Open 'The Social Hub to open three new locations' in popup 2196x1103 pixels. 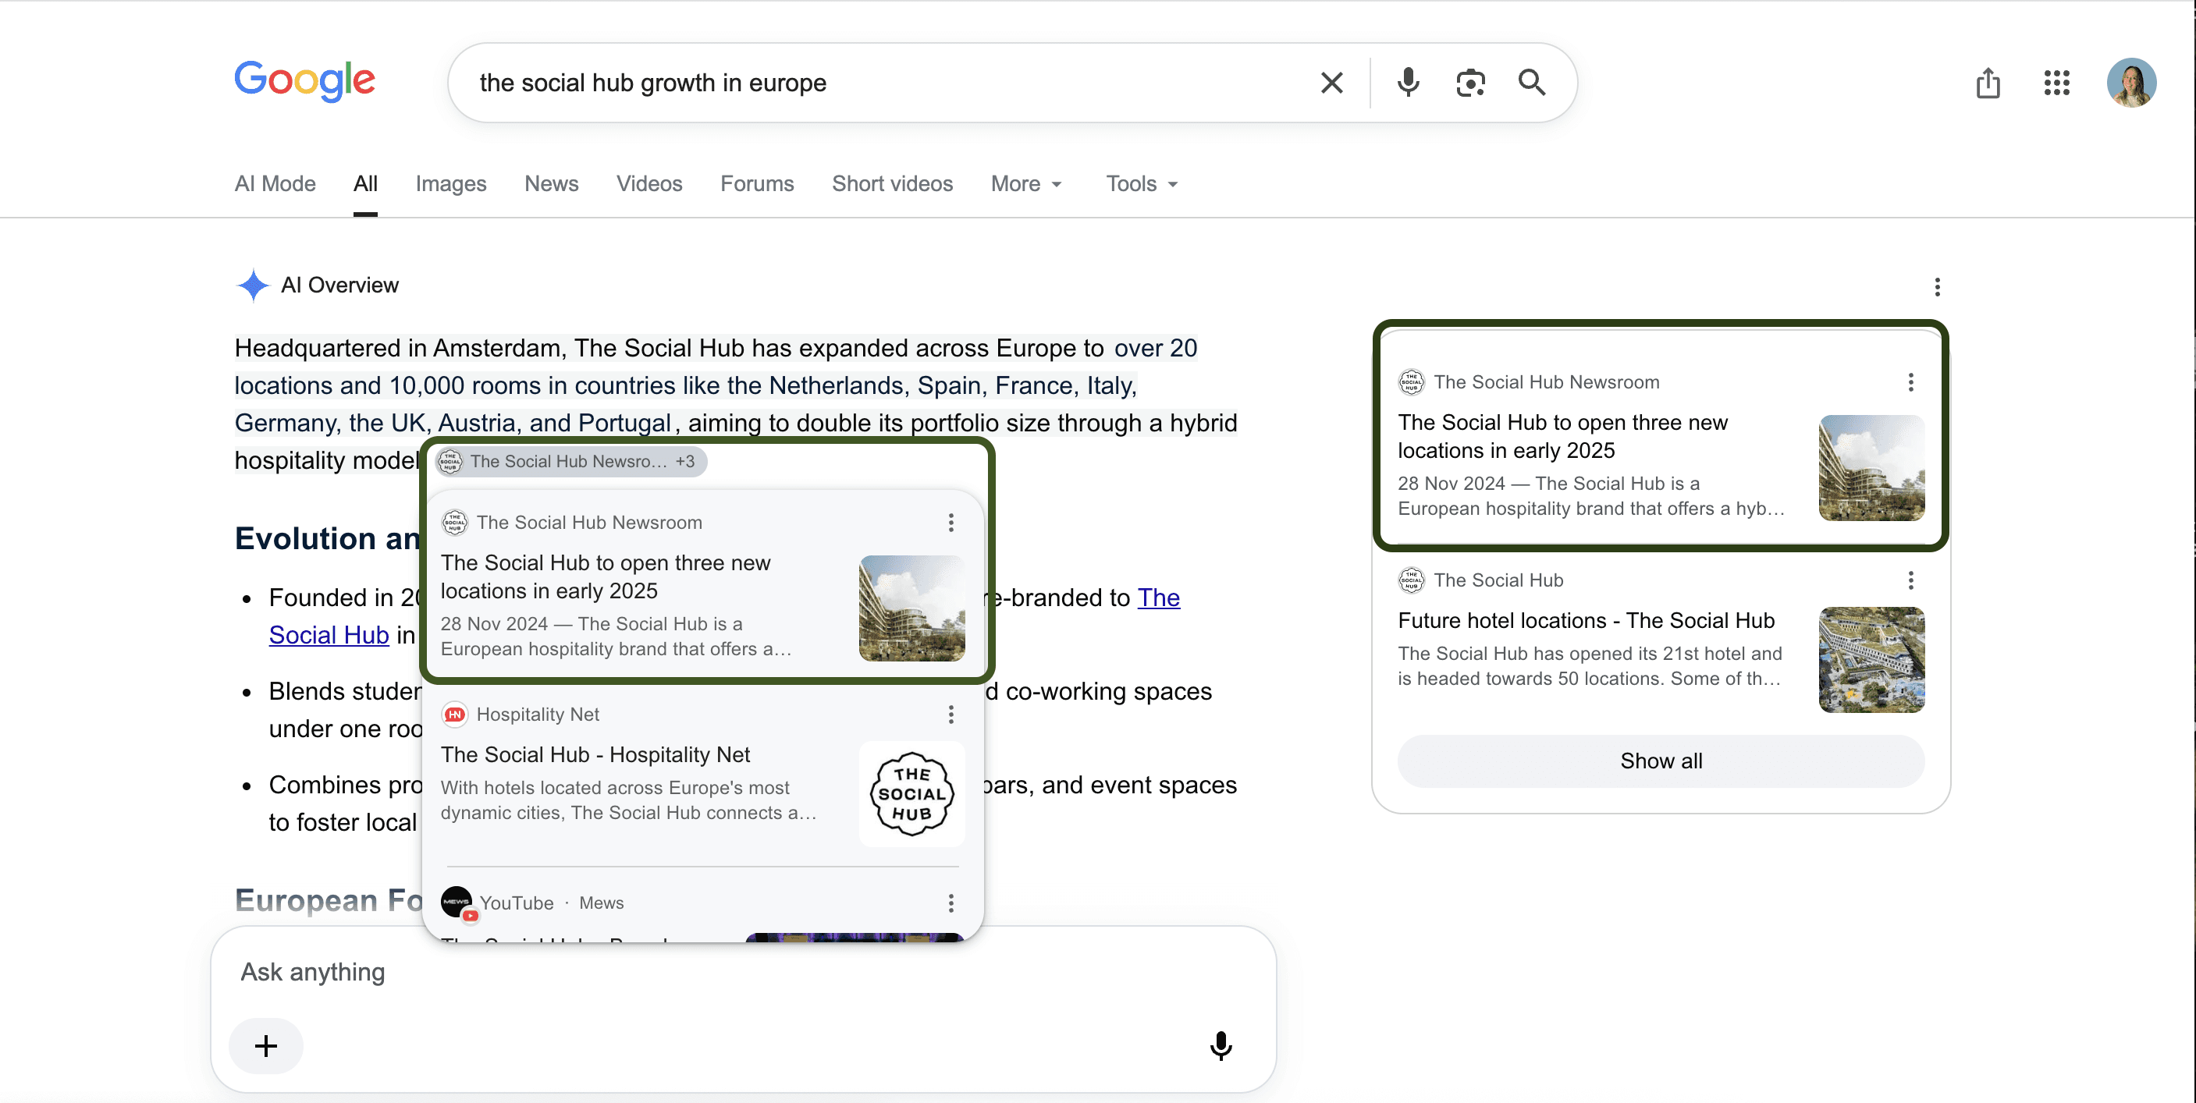[606, 576]
